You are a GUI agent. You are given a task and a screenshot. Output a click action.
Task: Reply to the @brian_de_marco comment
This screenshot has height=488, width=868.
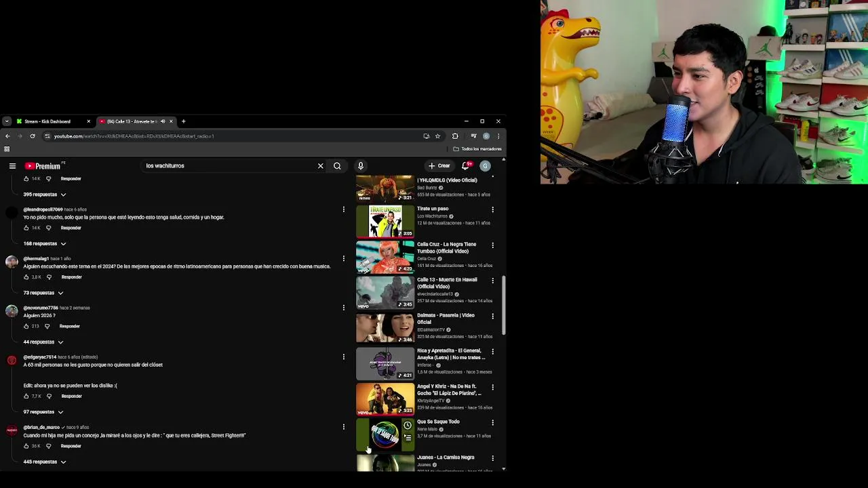[71, 446]
